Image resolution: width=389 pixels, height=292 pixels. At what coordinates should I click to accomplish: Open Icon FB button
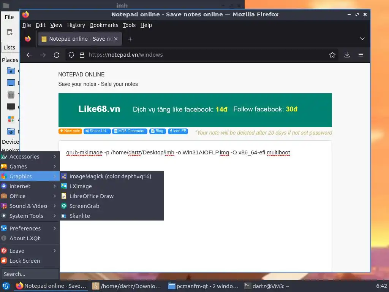pos(178,131)
